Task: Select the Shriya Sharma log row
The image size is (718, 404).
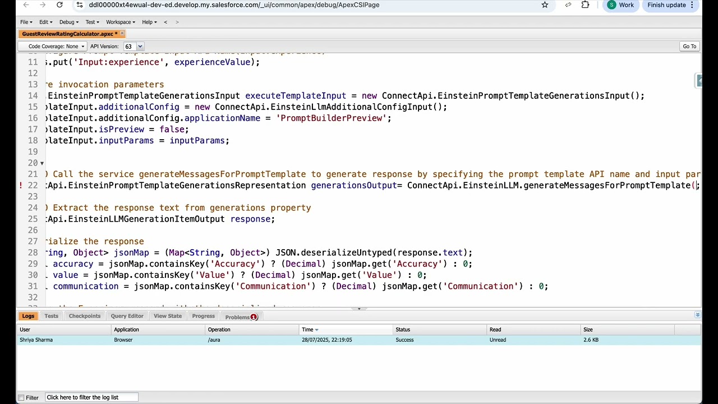Action: tap(359, 340)
